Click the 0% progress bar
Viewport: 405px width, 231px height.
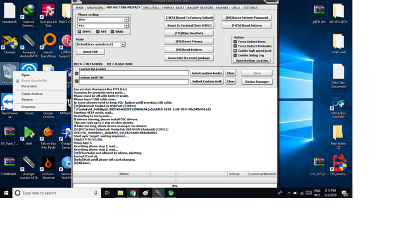click(x=175, y=186)
